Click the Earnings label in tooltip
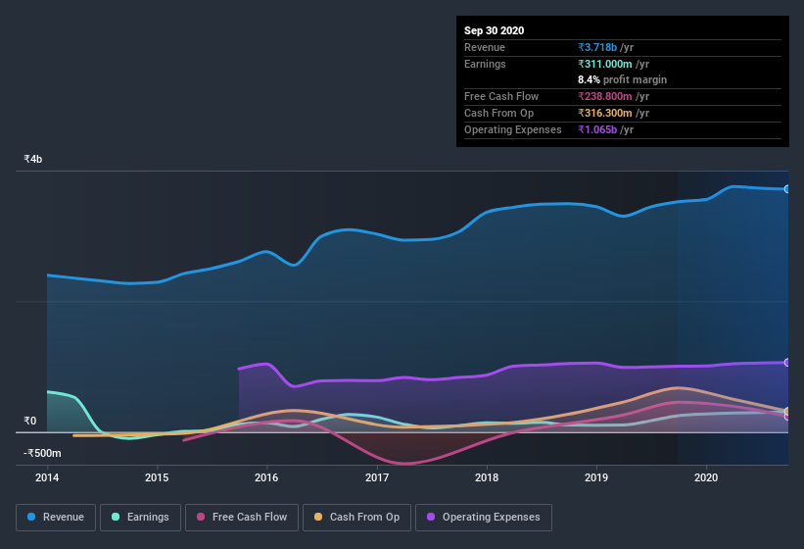The width and height of the screenshot is (804, 549). click(x=485, y=64)
